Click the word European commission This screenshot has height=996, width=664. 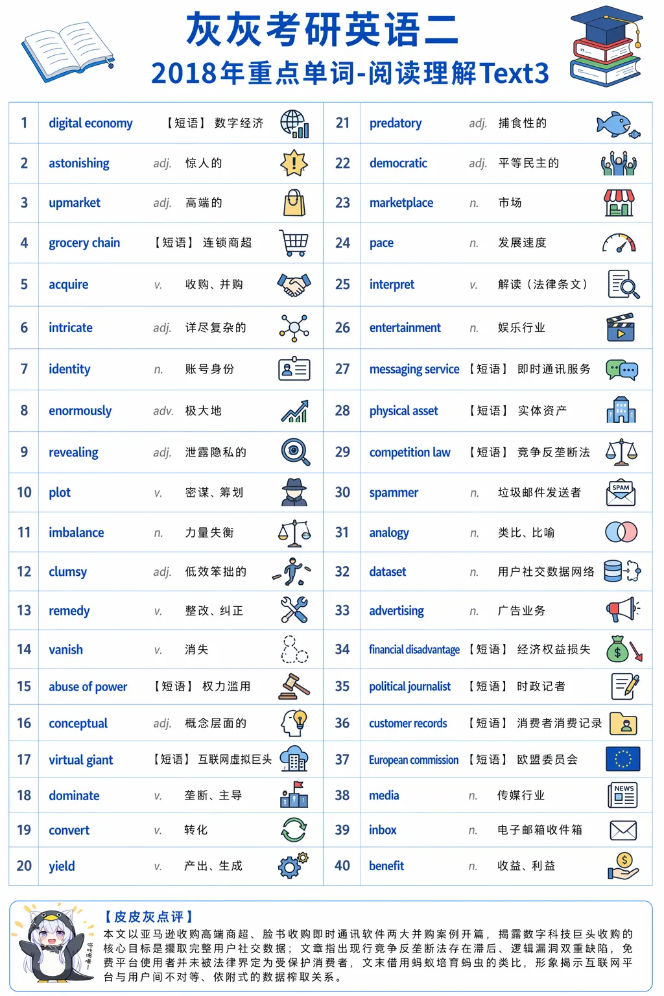[414, 760]
